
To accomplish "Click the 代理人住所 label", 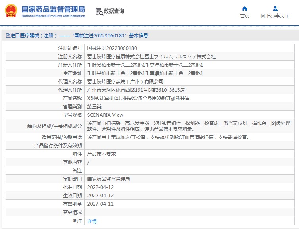I will [x=70, y=90].
